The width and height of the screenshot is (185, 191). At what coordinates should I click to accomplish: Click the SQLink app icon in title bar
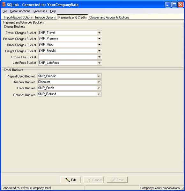coord(4,4)
